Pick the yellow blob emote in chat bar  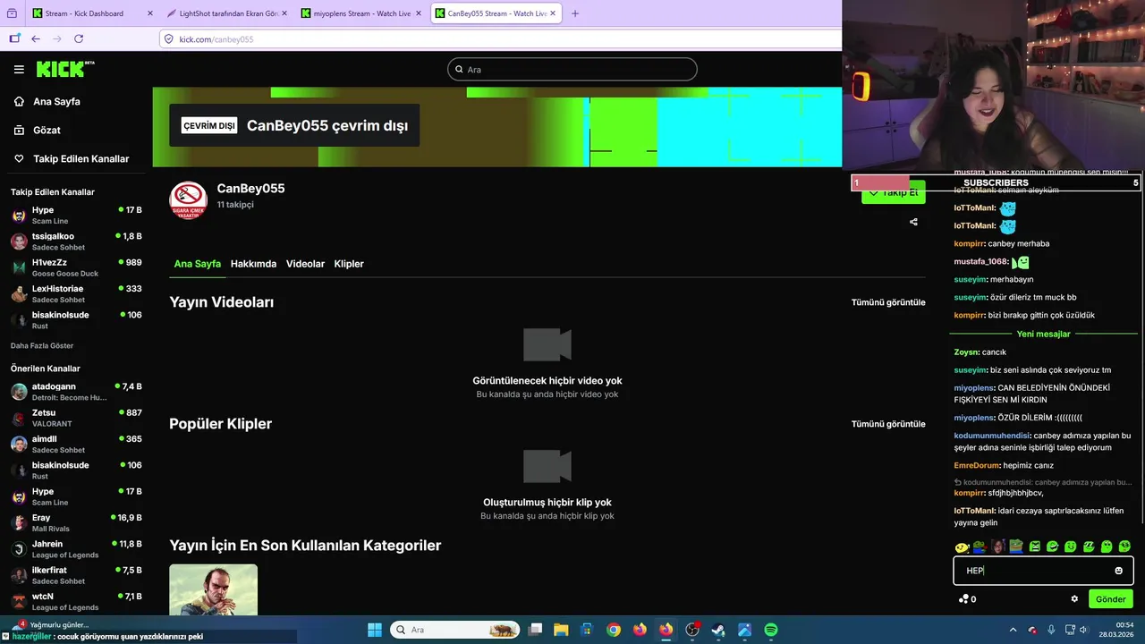(x=962, y=547)
